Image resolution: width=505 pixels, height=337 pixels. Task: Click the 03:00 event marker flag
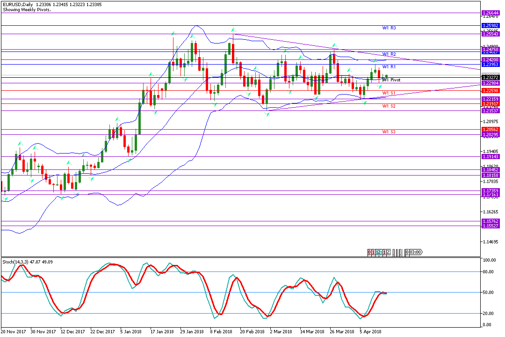(416, 252)
